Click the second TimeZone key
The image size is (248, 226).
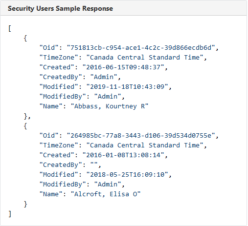[x=59, y=145]
